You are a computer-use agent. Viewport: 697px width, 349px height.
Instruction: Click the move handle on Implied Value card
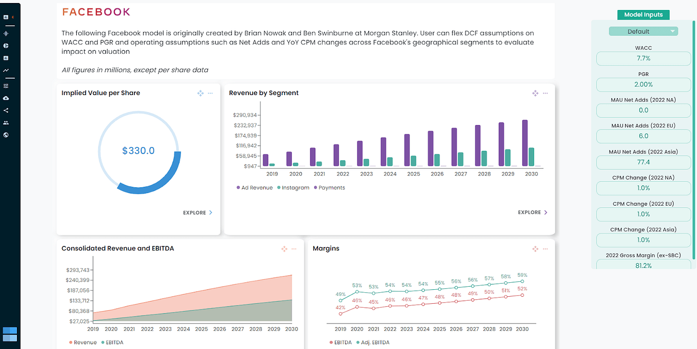click(200, 93)
